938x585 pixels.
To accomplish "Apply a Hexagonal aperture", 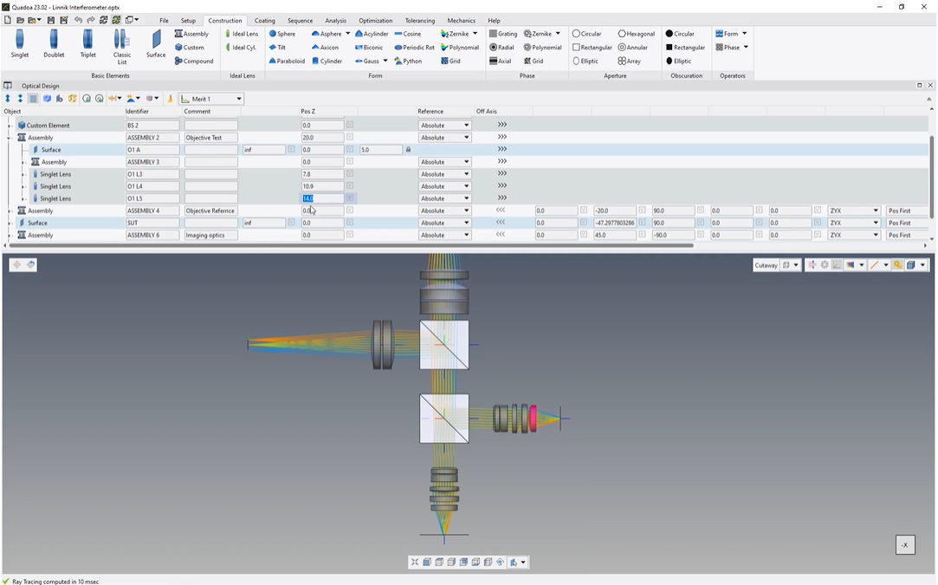I will [x=637, y=34].
